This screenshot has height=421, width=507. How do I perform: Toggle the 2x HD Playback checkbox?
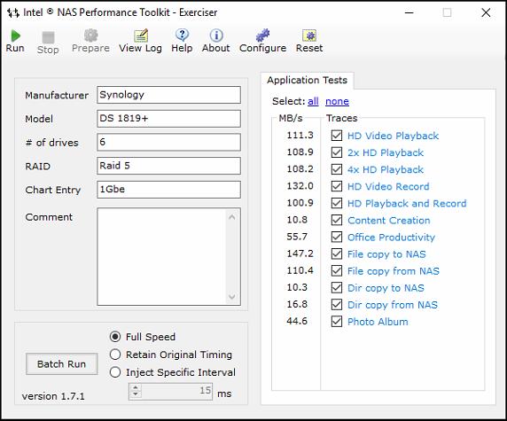(337, 152)
